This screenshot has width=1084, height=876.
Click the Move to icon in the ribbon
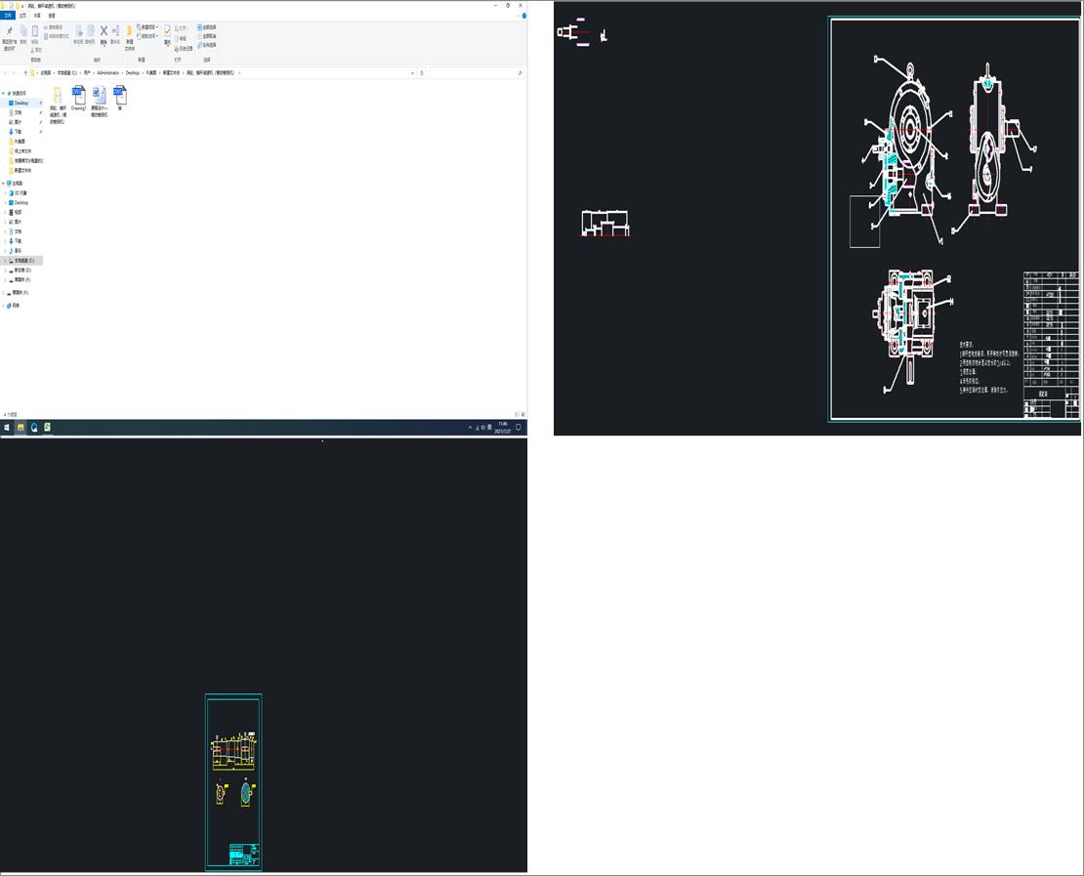79,31
